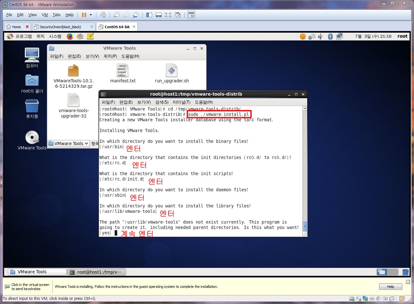Image resolution: width=414 pixels, height=304 pixels.
Task: Open VMware File menu
Action: (9, 15)
